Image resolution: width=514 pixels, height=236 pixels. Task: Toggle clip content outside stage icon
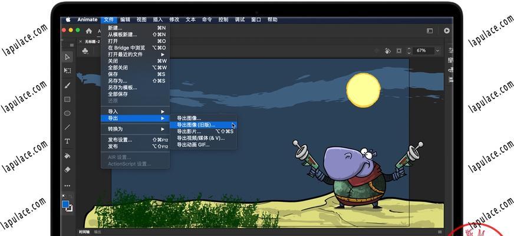(399, 51)
